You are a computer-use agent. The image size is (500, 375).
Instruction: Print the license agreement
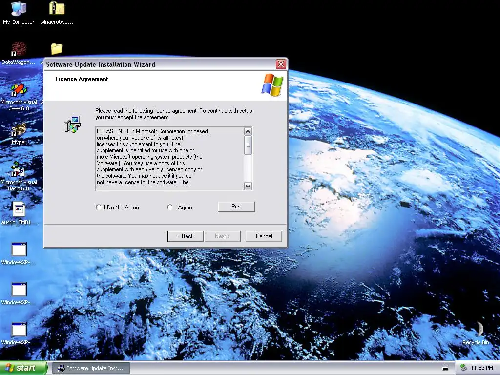tap(236, 207)
